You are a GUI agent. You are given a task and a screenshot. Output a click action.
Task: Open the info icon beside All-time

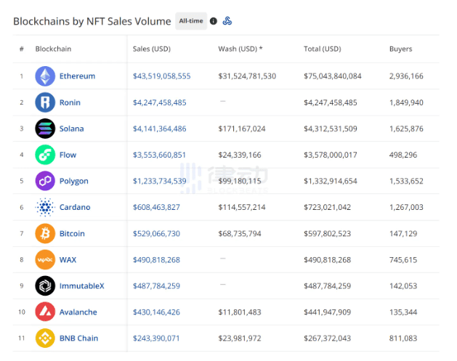tap(214, 21)
